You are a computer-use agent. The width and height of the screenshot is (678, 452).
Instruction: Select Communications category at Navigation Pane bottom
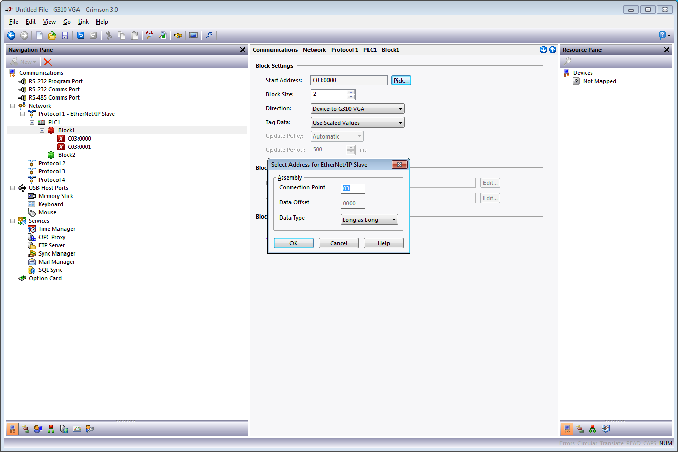12,428
